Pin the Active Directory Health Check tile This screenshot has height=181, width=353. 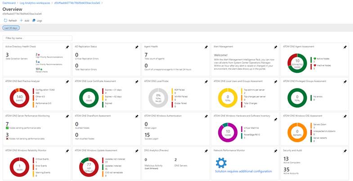coord(67,47)
